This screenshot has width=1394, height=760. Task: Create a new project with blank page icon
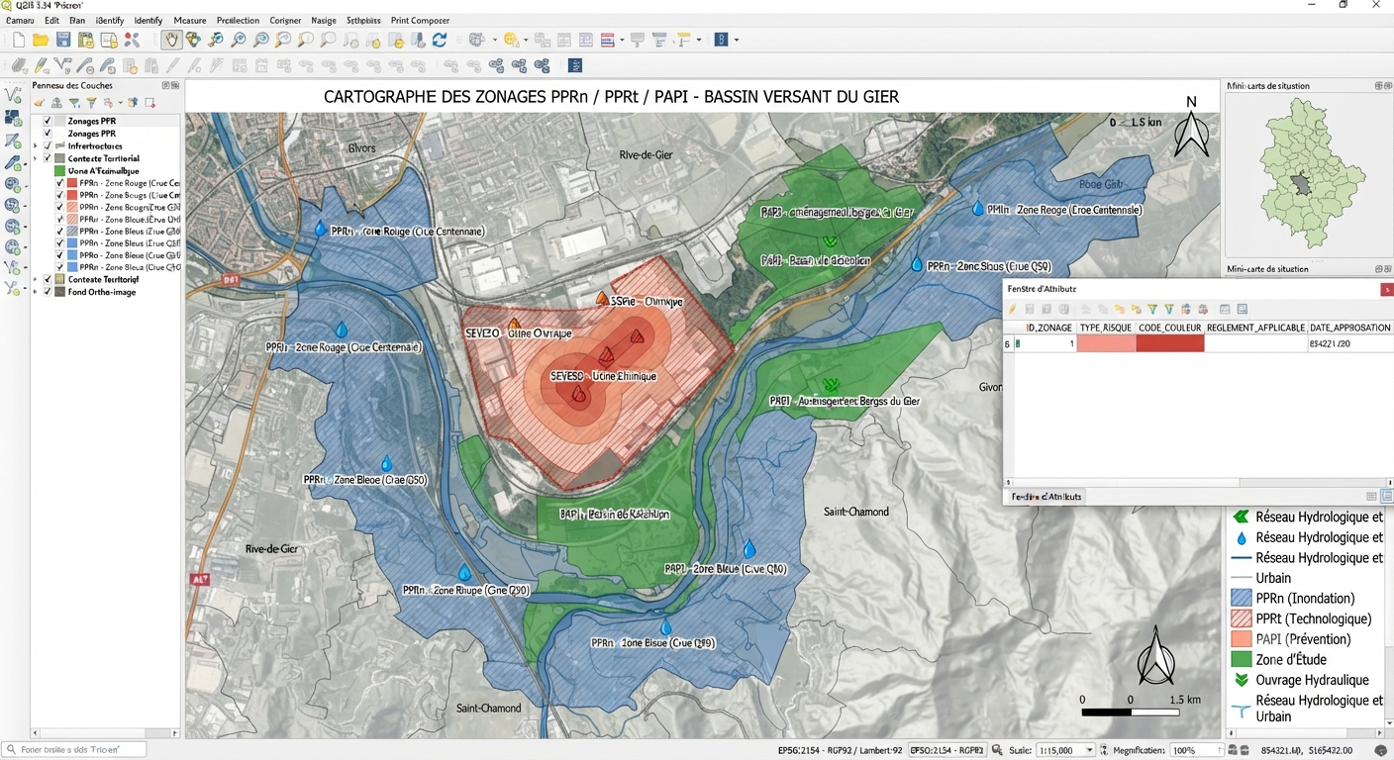(18, 40)
